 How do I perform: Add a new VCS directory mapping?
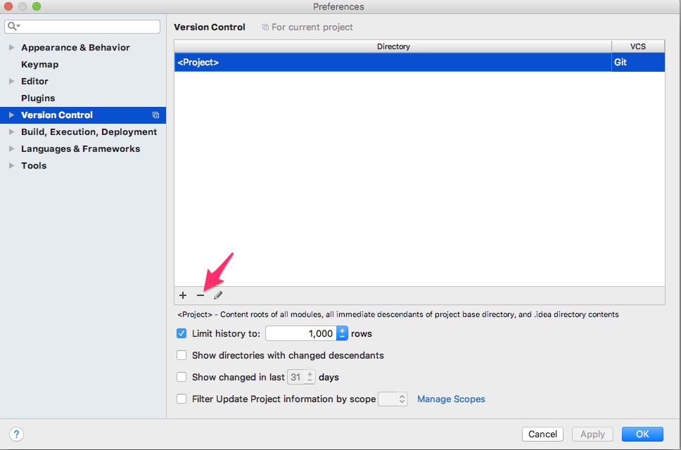183,295
